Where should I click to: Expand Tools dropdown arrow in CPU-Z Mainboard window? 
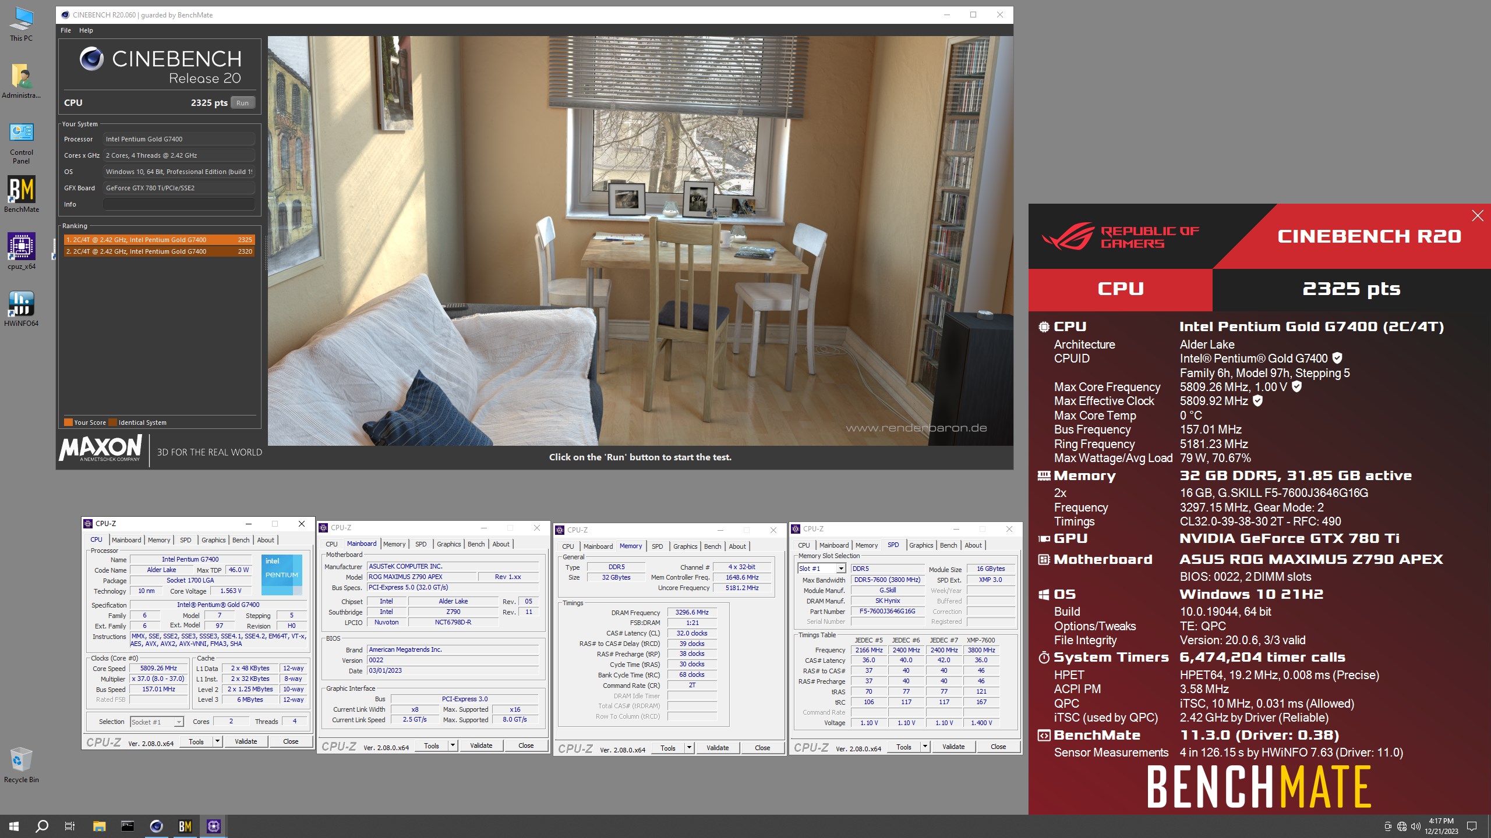(x=453, y=745)
